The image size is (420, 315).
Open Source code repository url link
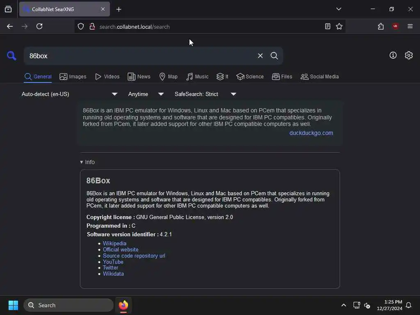point(134,256)
